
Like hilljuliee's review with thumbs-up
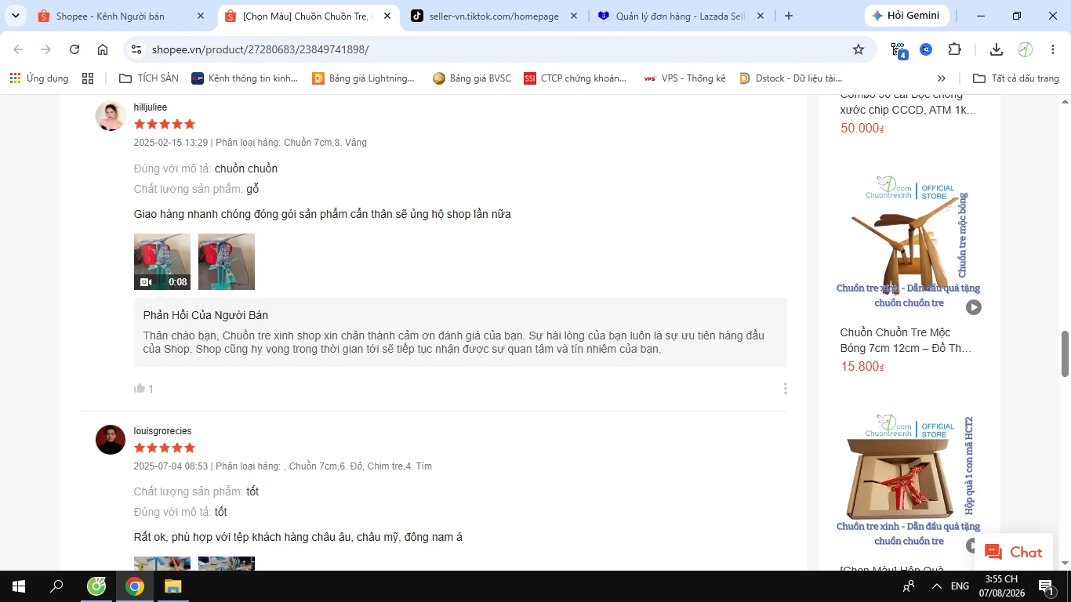(140, 388)
